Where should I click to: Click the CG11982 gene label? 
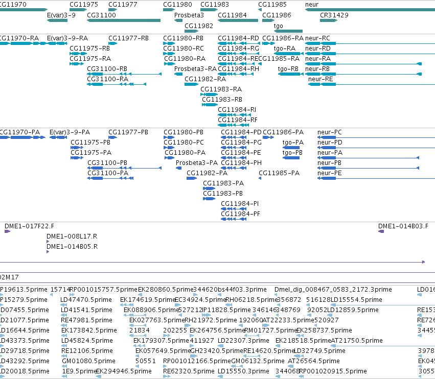199,26
